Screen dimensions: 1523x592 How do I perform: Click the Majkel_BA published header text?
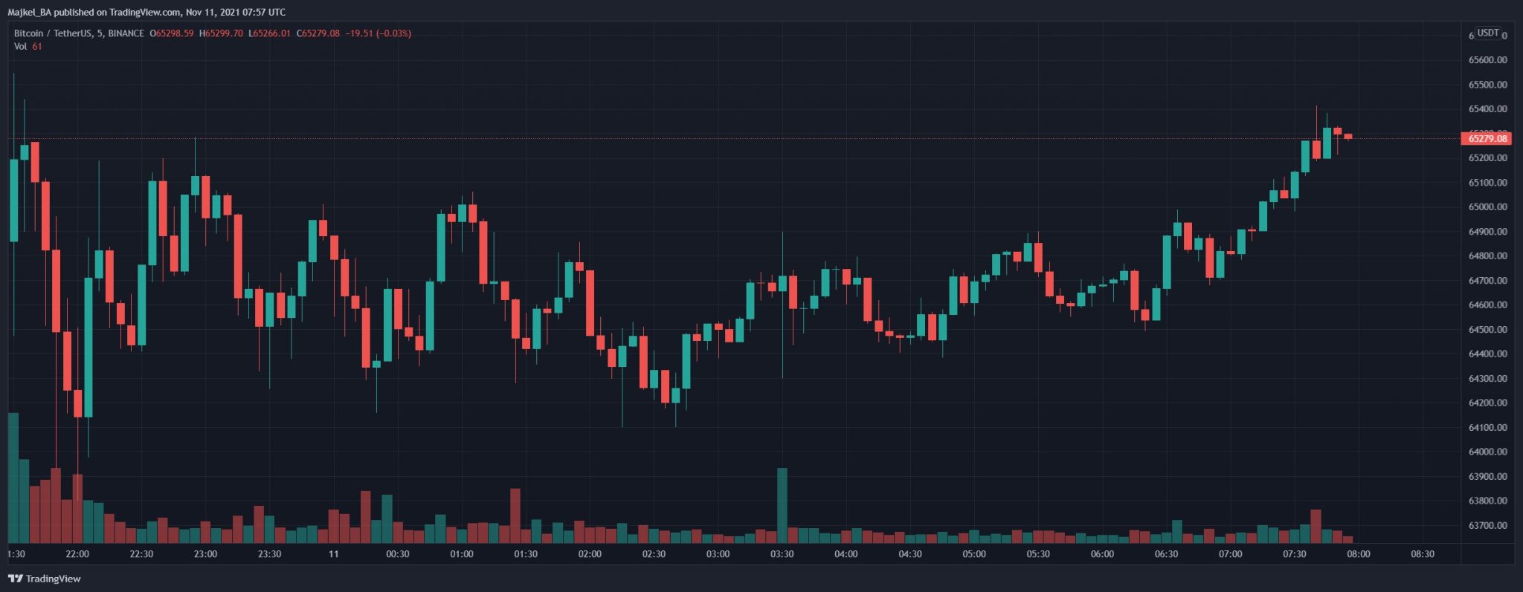[146, 12]
